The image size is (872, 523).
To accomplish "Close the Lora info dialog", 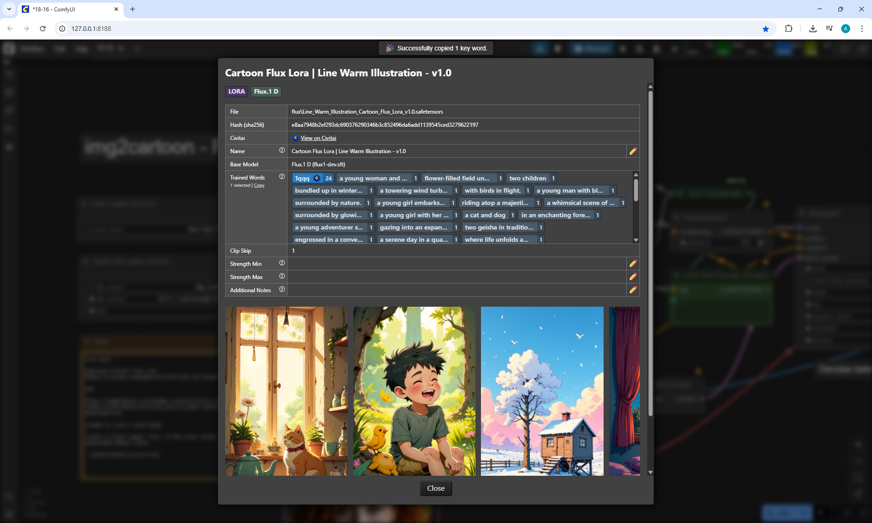I will click(436, 488).
